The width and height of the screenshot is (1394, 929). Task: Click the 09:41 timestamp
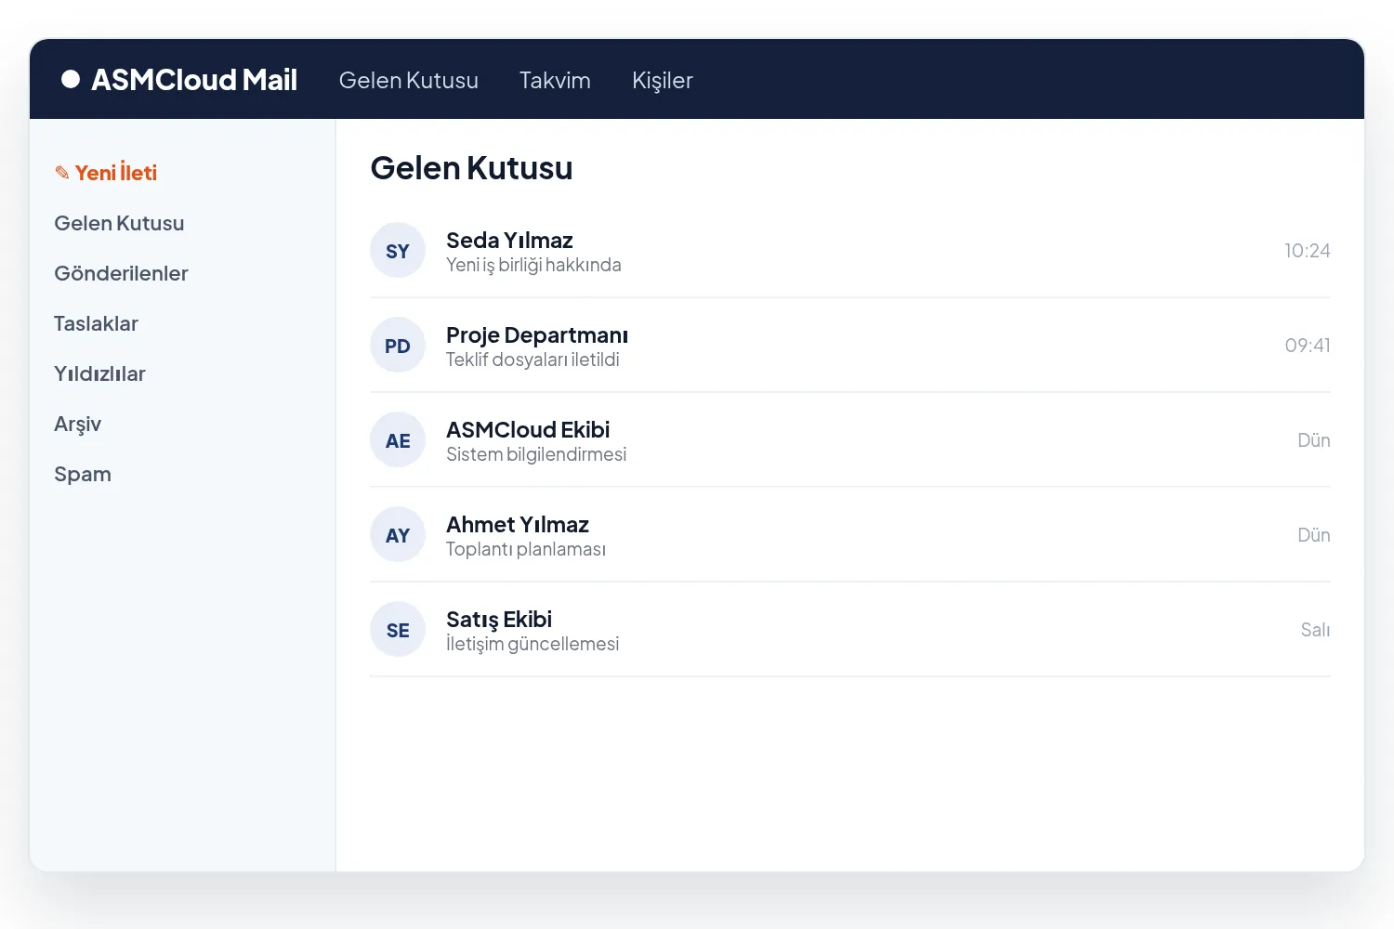click(x=1308, y=346)
